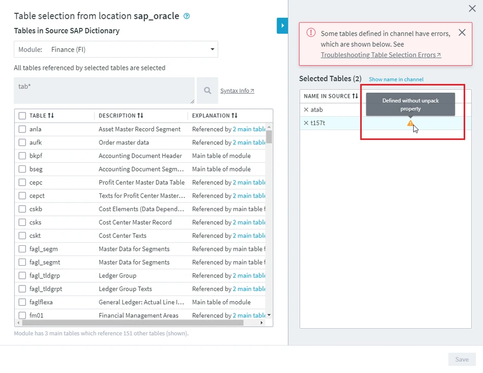Open the Syntax Info link

point(237,91)
